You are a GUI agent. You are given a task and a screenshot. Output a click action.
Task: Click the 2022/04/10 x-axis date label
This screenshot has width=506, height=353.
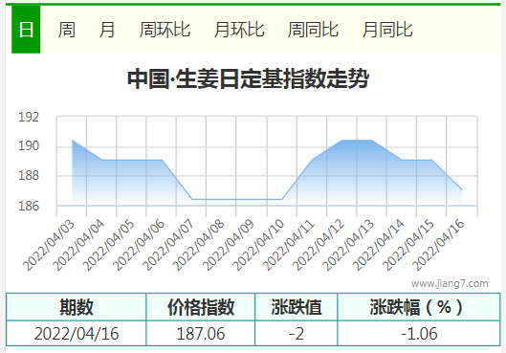(x=258, y=245)
